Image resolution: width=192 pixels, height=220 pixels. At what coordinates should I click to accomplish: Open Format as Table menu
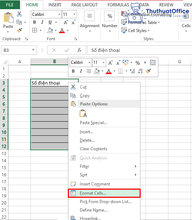click(x=140, y=23)
